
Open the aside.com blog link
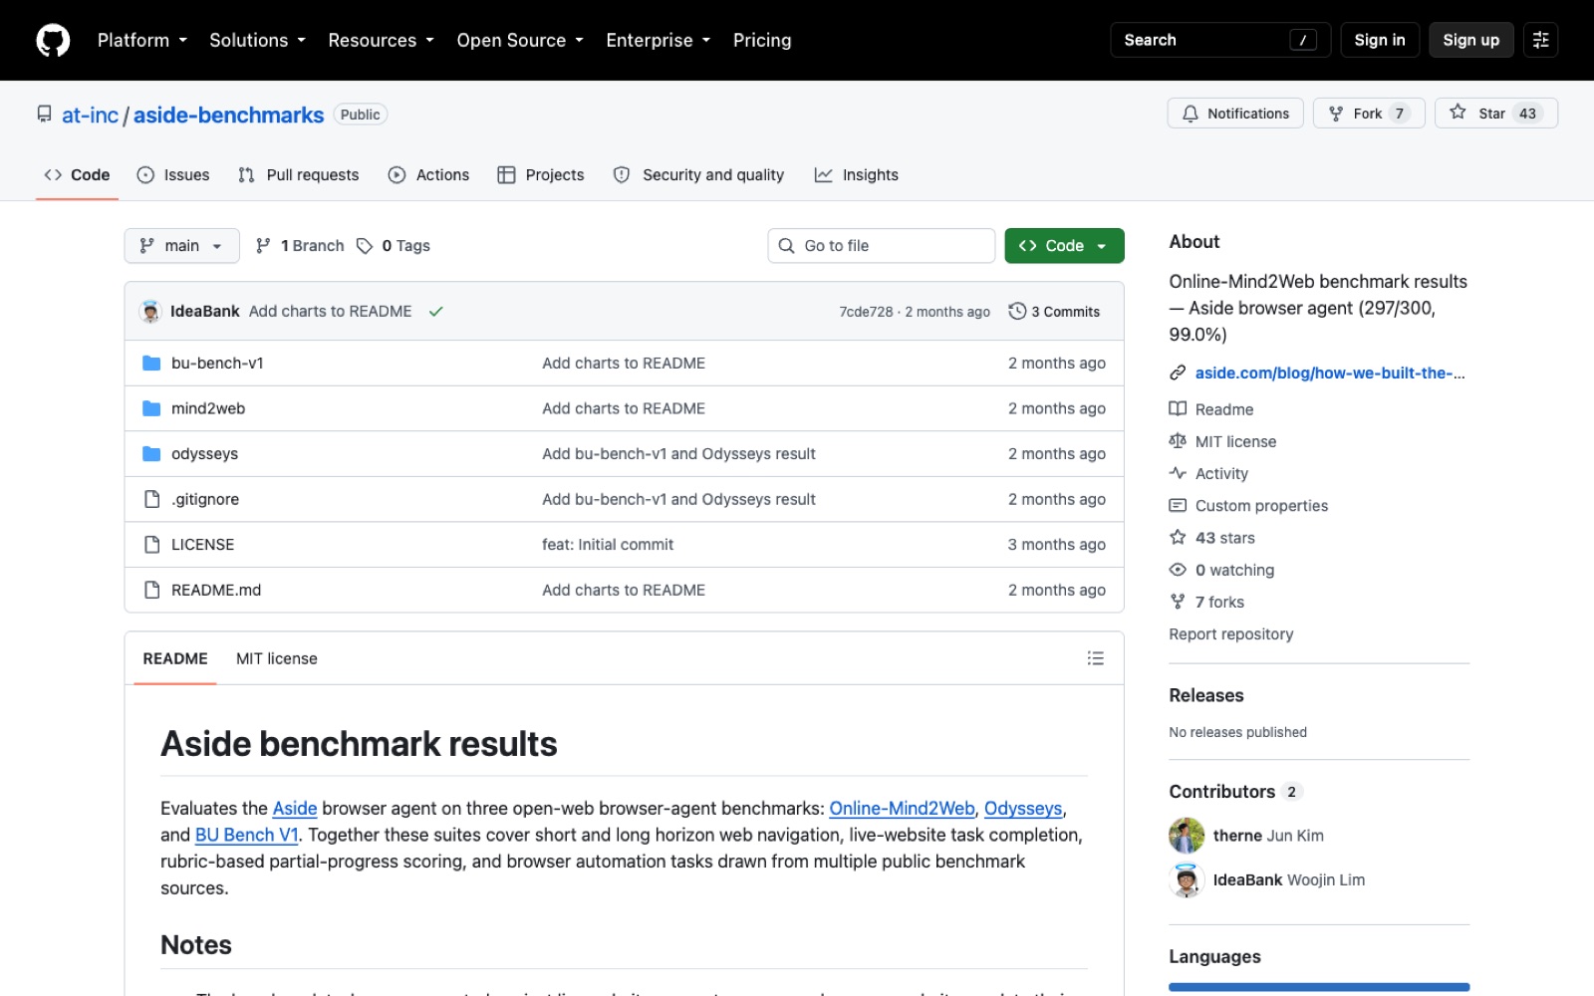1330,373
